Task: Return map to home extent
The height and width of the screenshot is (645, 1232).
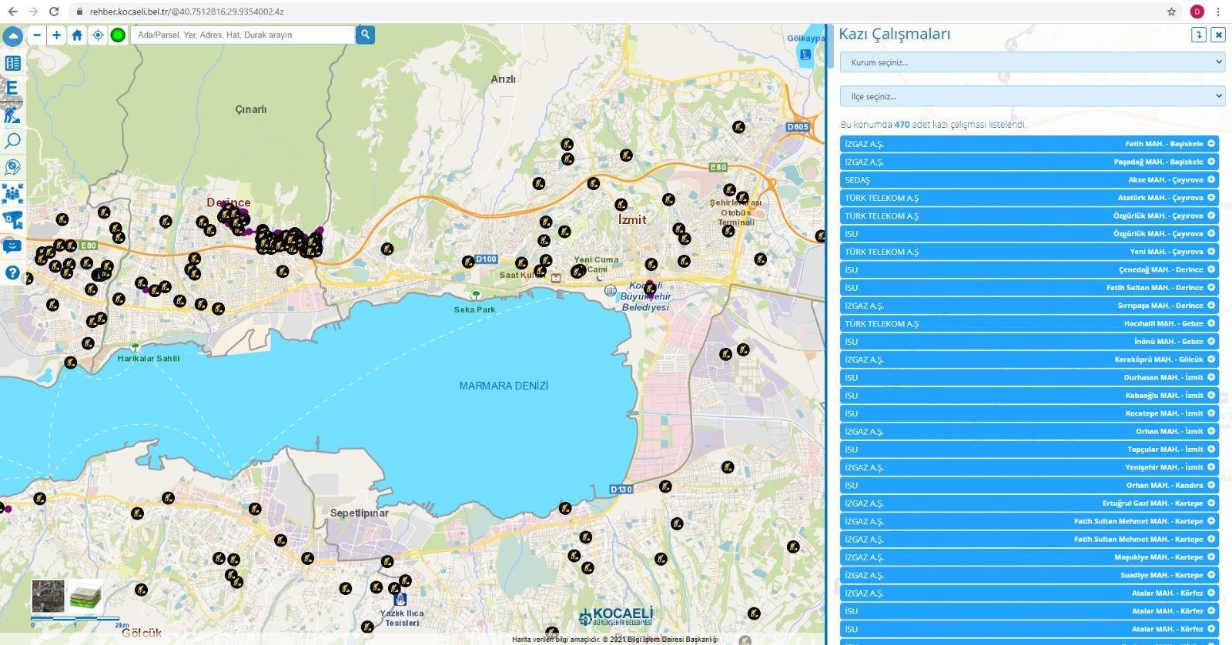Action: point(77,35)
